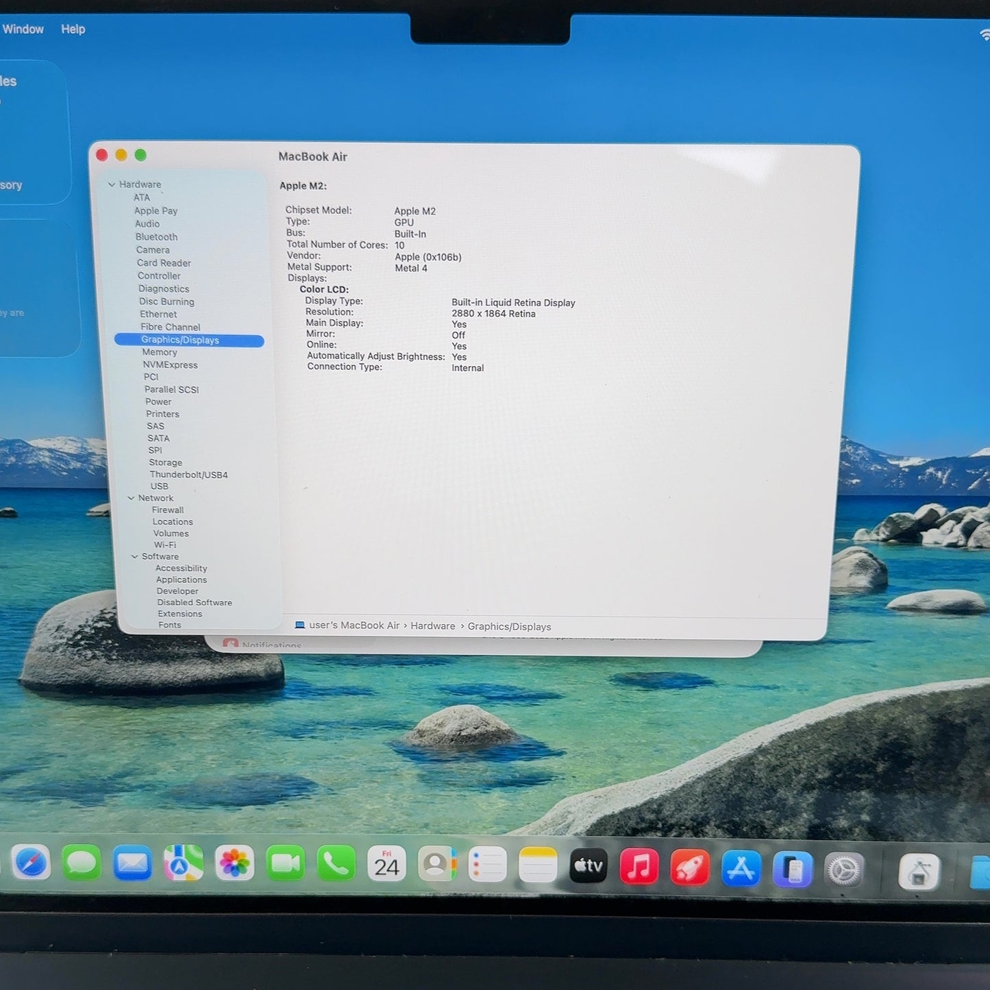
Task: Launch iPhone Mirroring from Dock
Action: click(793, 870)
